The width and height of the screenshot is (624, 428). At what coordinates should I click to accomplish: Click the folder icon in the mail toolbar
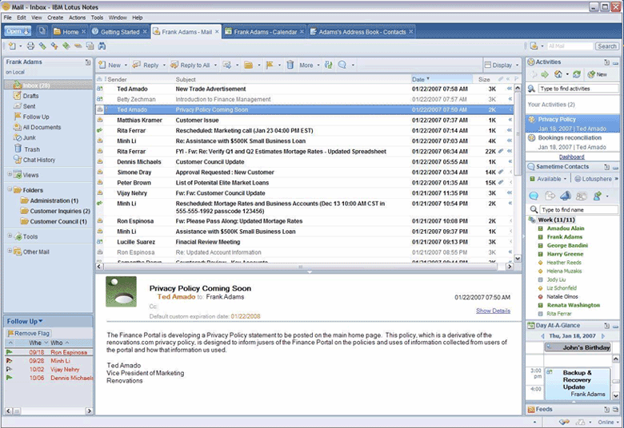[249, 65]
